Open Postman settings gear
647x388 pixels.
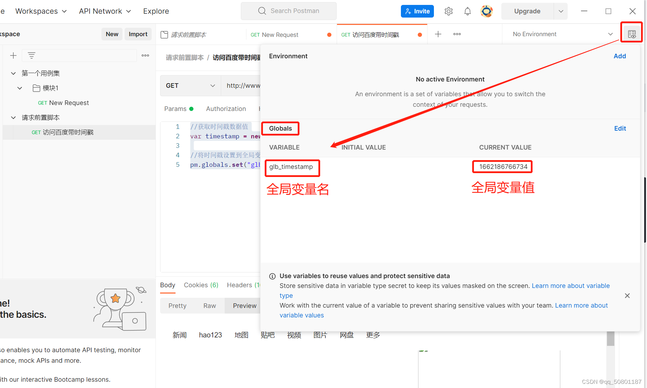point(448,11)
